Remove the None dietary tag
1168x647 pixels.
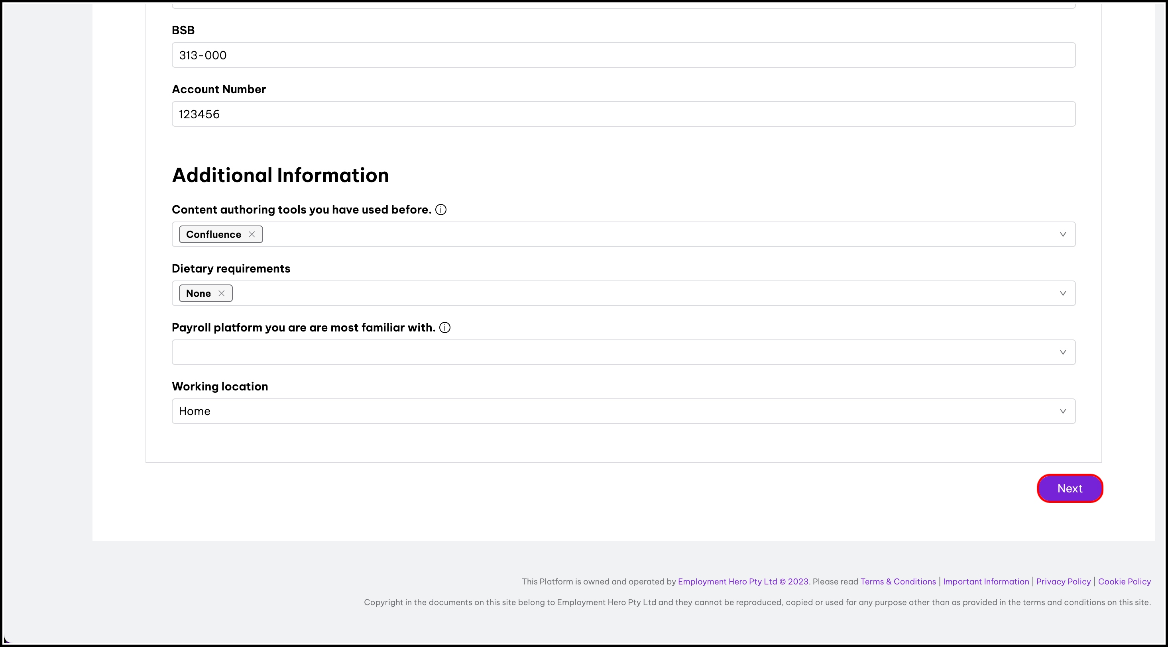[x=221, y=293]
